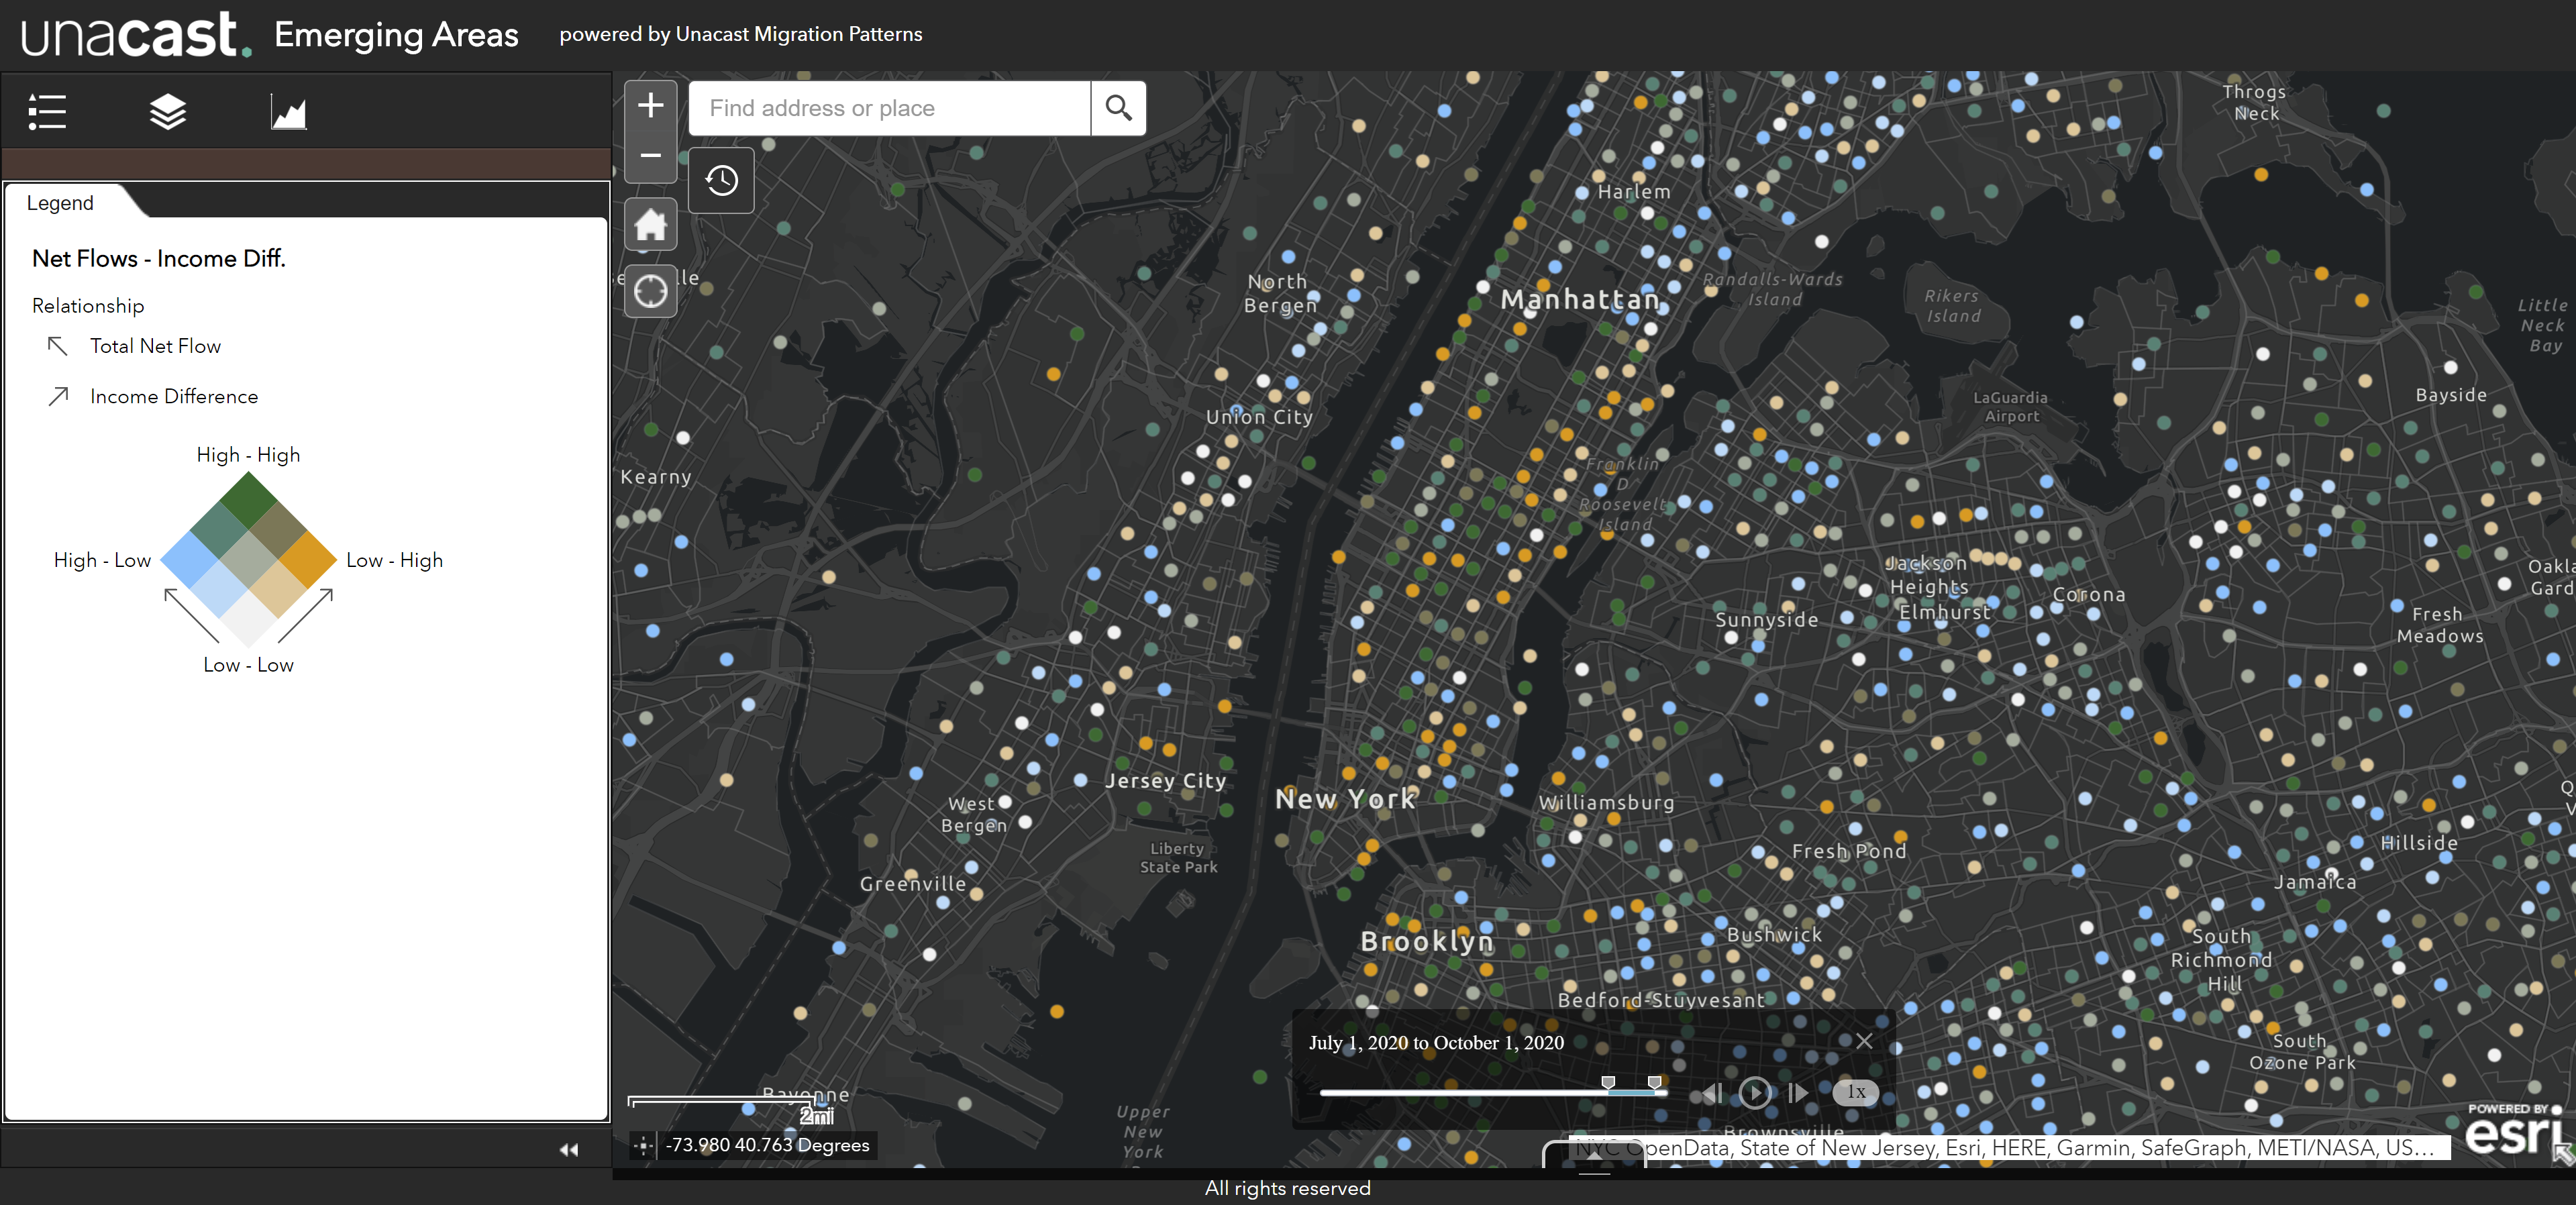Click the Williamsburg map label
This screenshot has width=2576, height=1205.
[x=1606, y=802]
